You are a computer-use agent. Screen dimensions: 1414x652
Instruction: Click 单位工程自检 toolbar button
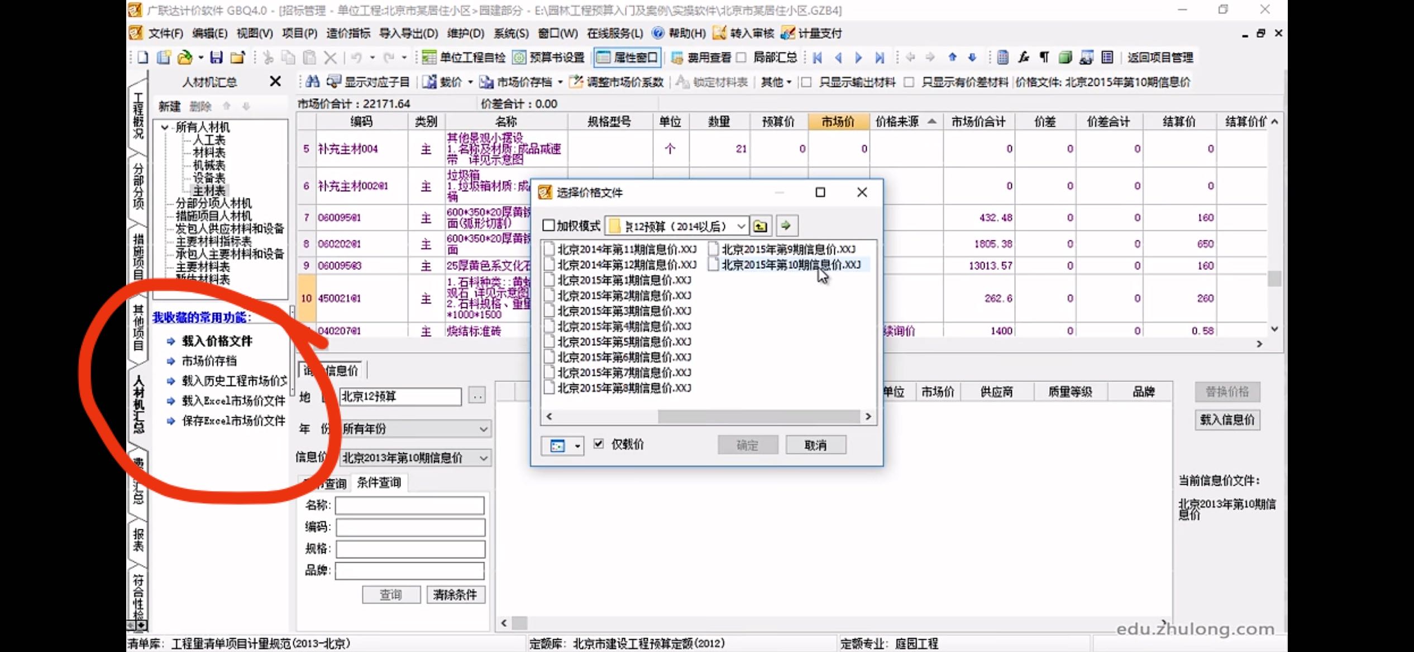(x=464, y=57)
